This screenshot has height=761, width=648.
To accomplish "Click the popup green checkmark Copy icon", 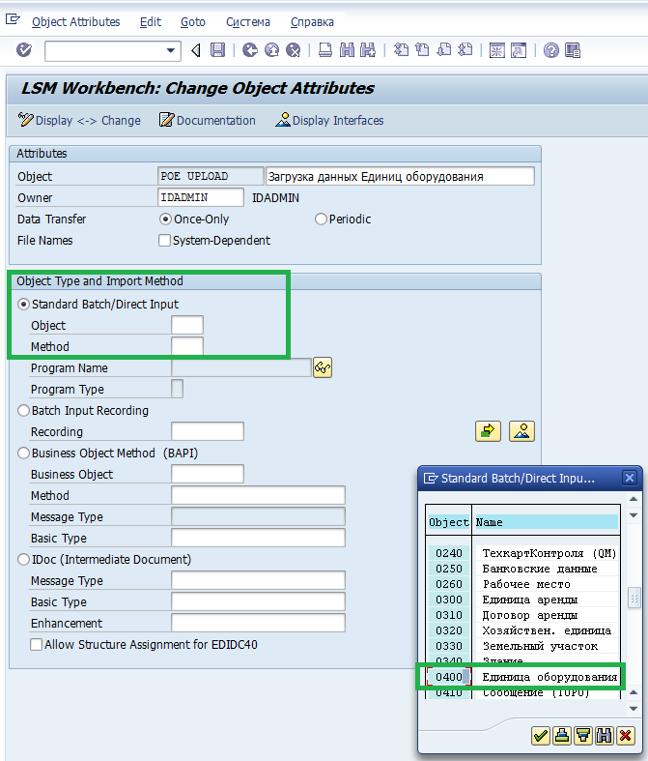I will click(x=541, y=736).
